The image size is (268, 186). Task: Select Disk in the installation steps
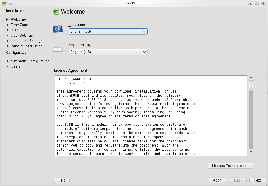click(14, 30)
